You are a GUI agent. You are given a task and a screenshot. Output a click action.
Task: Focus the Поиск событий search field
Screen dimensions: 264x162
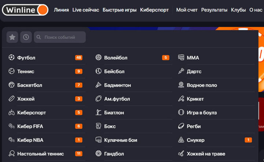[60, 37]
